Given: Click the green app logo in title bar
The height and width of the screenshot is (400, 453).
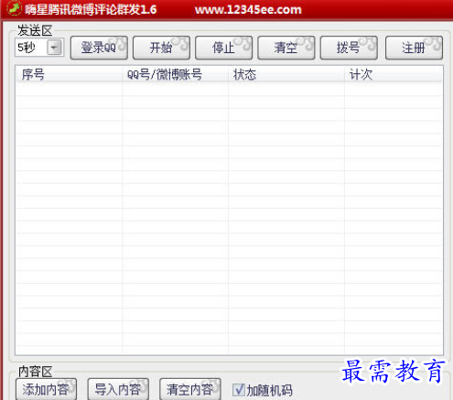Looking at the screenshot, I should click(x=14, y=8).
